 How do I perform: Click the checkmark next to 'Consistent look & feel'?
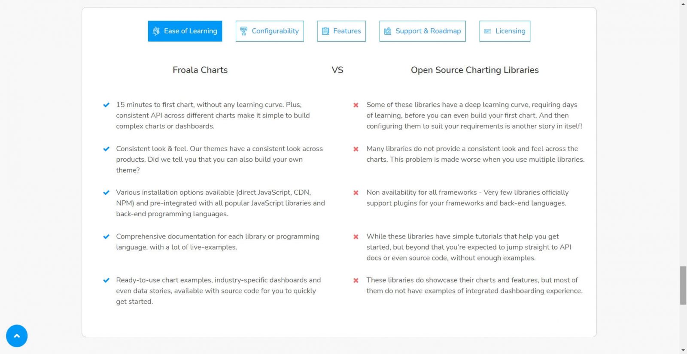[106, 149]
